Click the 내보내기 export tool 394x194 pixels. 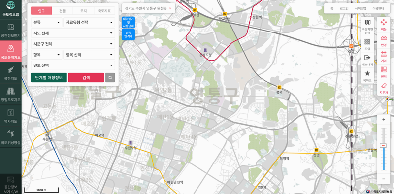367,60
